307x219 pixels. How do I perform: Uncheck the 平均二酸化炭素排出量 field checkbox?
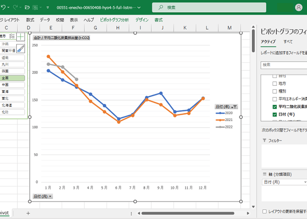[274, 107]
